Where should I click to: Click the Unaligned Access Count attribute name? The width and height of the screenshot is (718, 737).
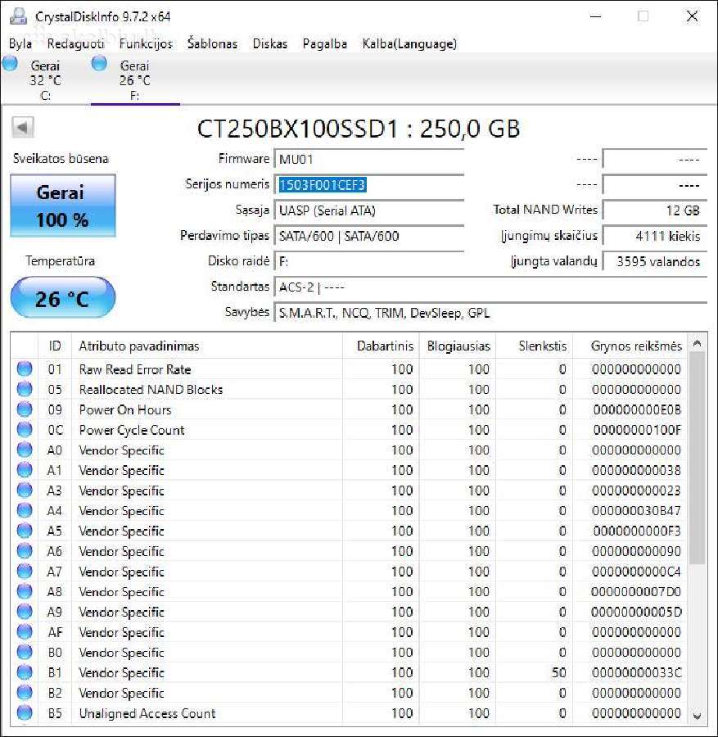pos(147,713)
